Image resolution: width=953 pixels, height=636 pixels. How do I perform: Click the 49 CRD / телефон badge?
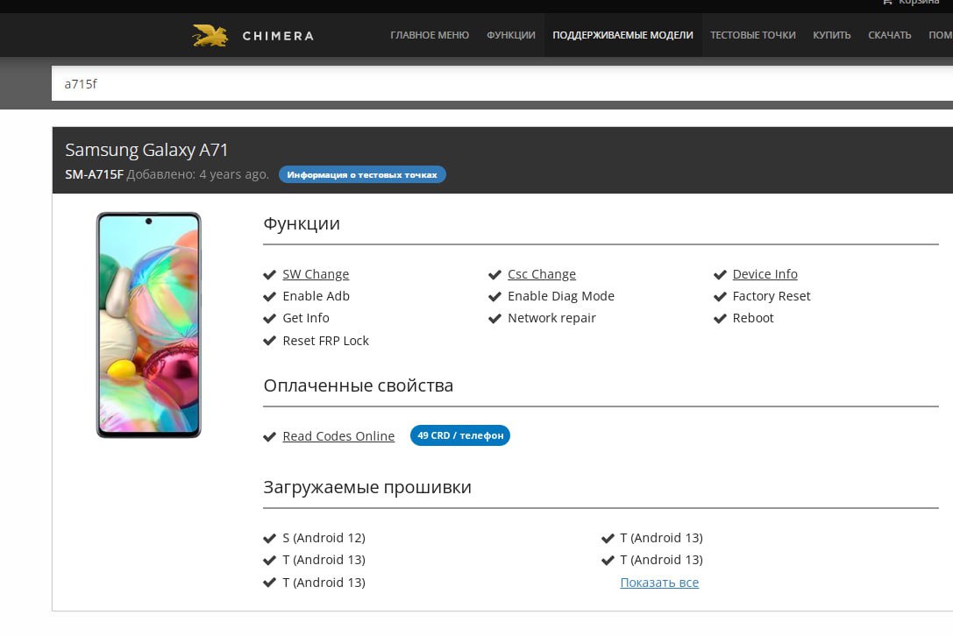point(460,435)
